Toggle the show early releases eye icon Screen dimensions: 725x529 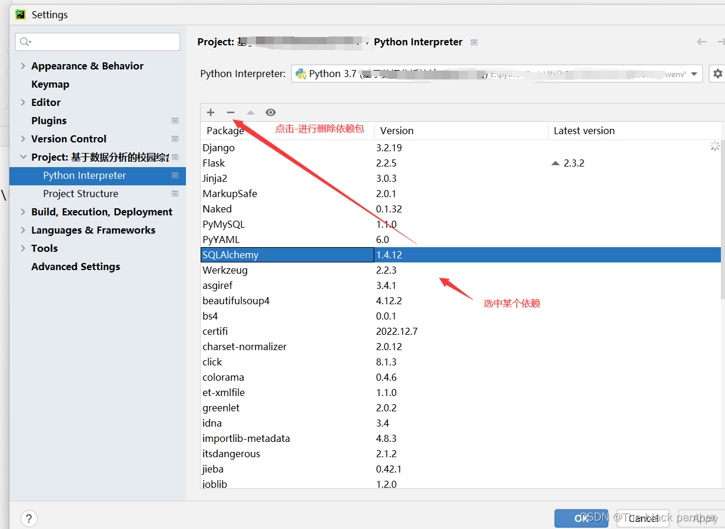click(271, 112)
